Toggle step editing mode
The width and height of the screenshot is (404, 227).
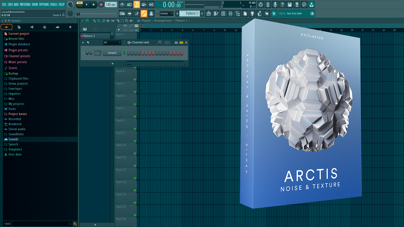point(137,13)
